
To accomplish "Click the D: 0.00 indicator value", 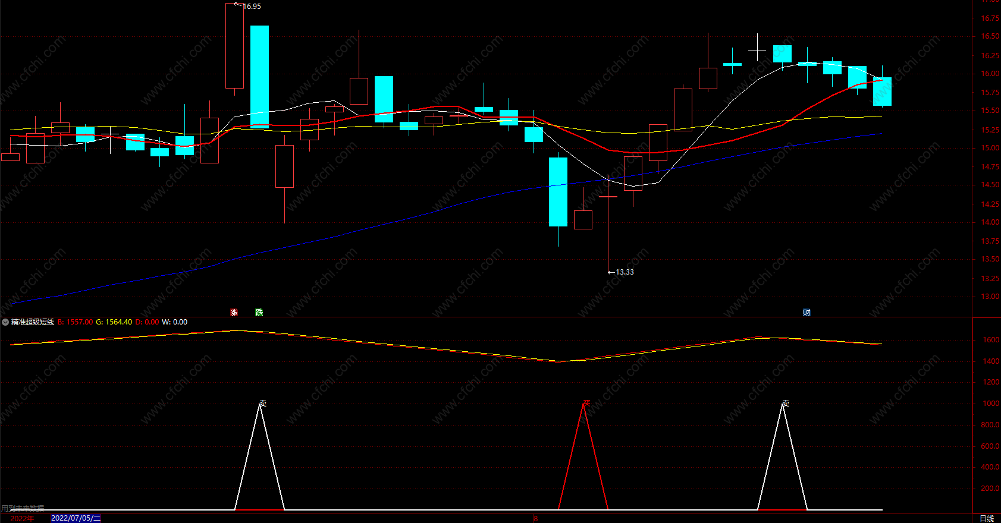I will pos(148,322).
